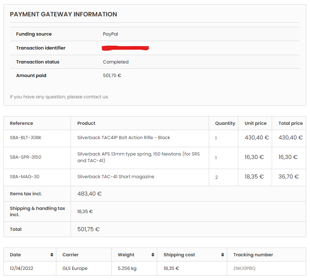Click the GLS Europe carrier cell
This screenshot has height=280, width=310.
tap(75, 268)
